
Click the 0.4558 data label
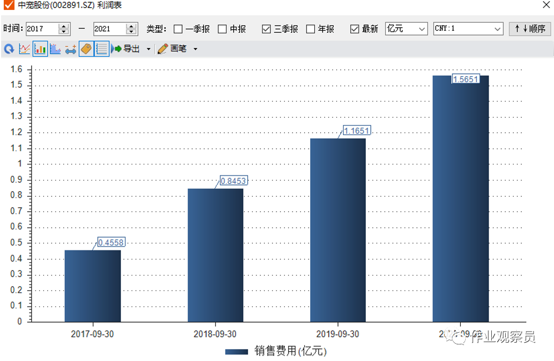click(x=111, y=242)
